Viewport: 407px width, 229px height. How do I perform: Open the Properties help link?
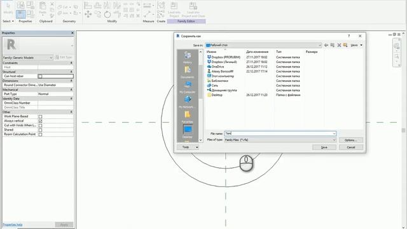13,225
